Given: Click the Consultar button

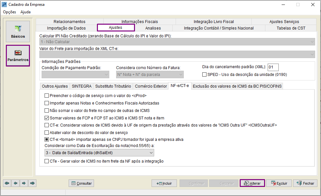Looking at the screenshot, I should [x=82, y=183].
